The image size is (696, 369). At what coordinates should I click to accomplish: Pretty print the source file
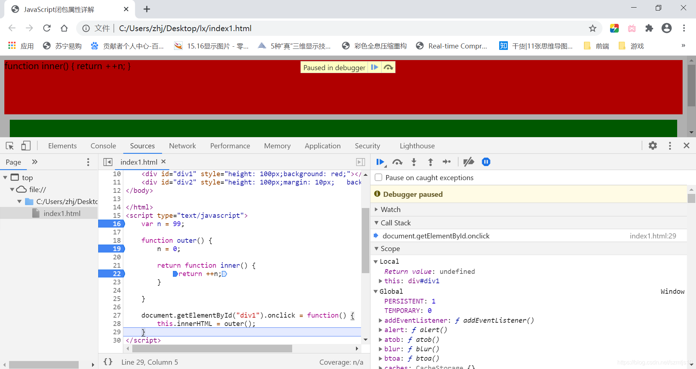(108, 362)
